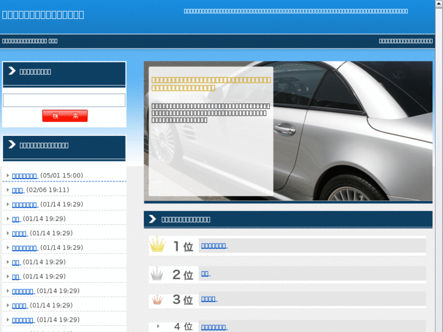Open the 3位 ranked article link
This screenshot has height=332, width=443.
pos(209,299)
